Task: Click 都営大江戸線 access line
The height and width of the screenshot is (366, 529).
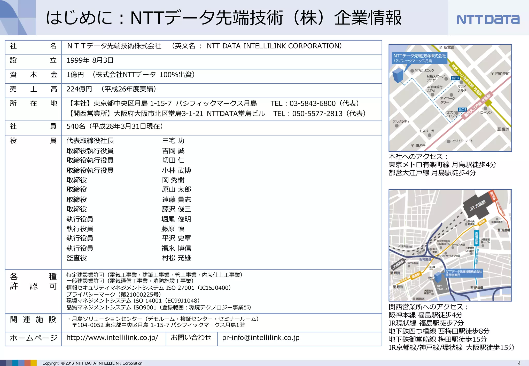Action: pos(432,173)
